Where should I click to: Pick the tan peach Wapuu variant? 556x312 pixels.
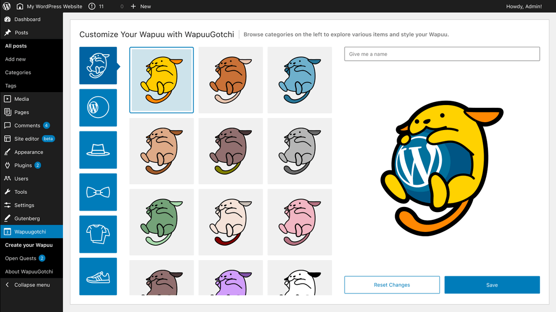tap(162, 151)
